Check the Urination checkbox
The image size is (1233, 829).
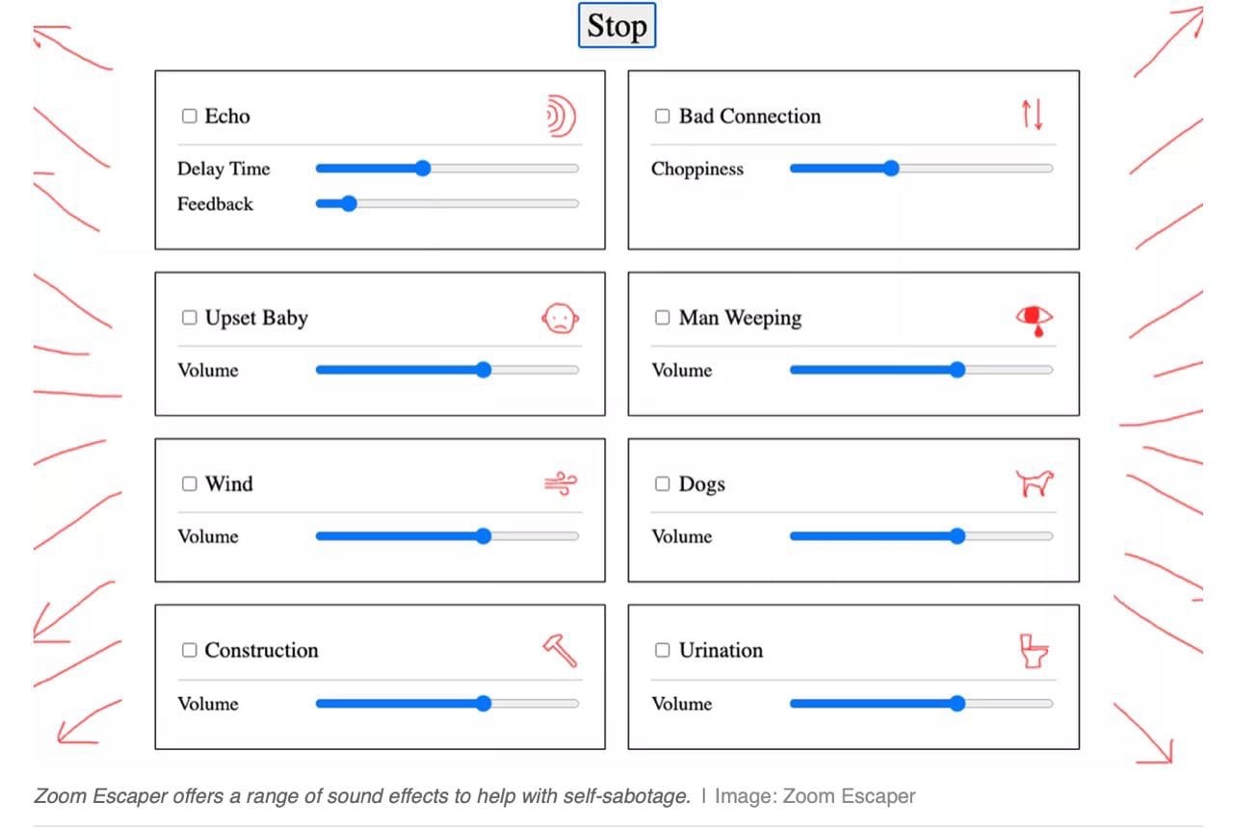click(663, 651)
